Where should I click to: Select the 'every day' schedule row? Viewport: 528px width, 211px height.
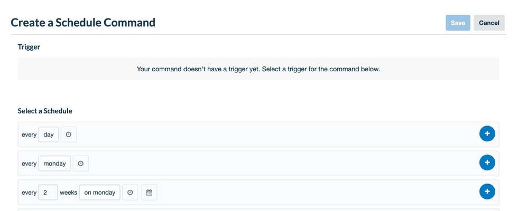[258, 135]
